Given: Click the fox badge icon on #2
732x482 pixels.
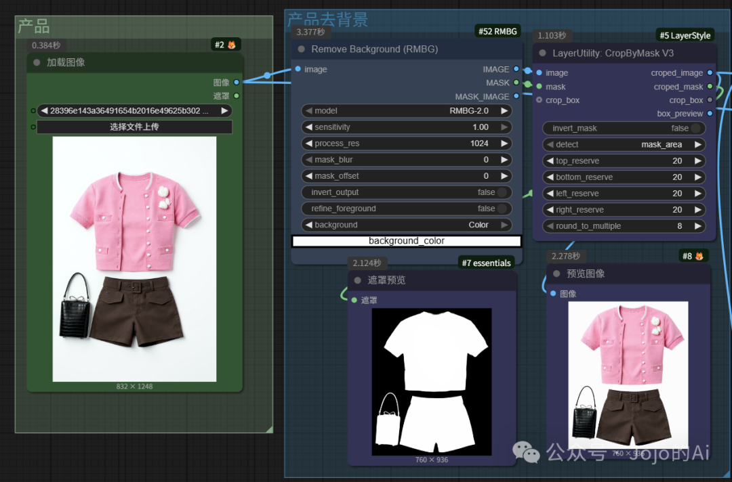Looking at the screenshot, I should (x=232, y=45).
